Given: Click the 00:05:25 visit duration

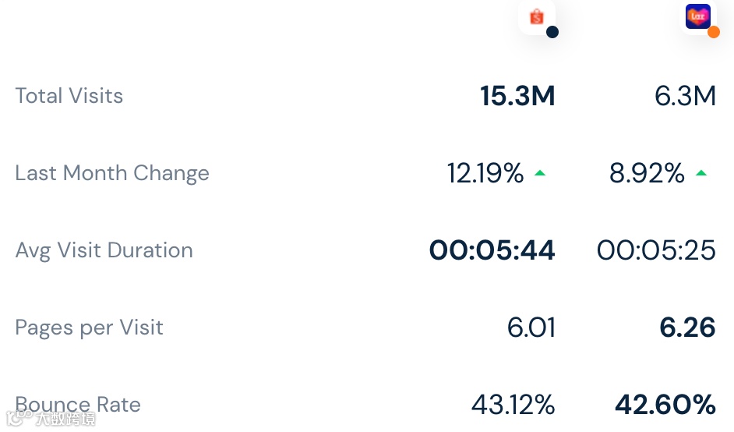Looking at the screenshot, I should coord(656,250).
